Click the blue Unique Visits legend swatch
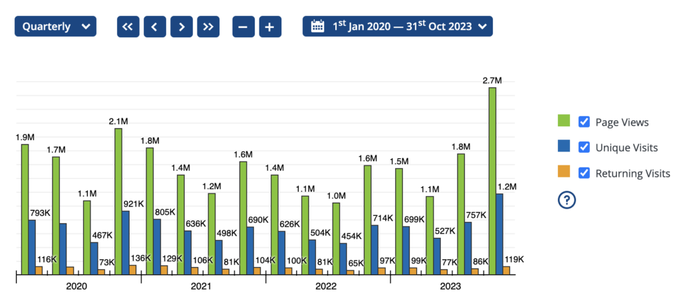 coord(564,147)
